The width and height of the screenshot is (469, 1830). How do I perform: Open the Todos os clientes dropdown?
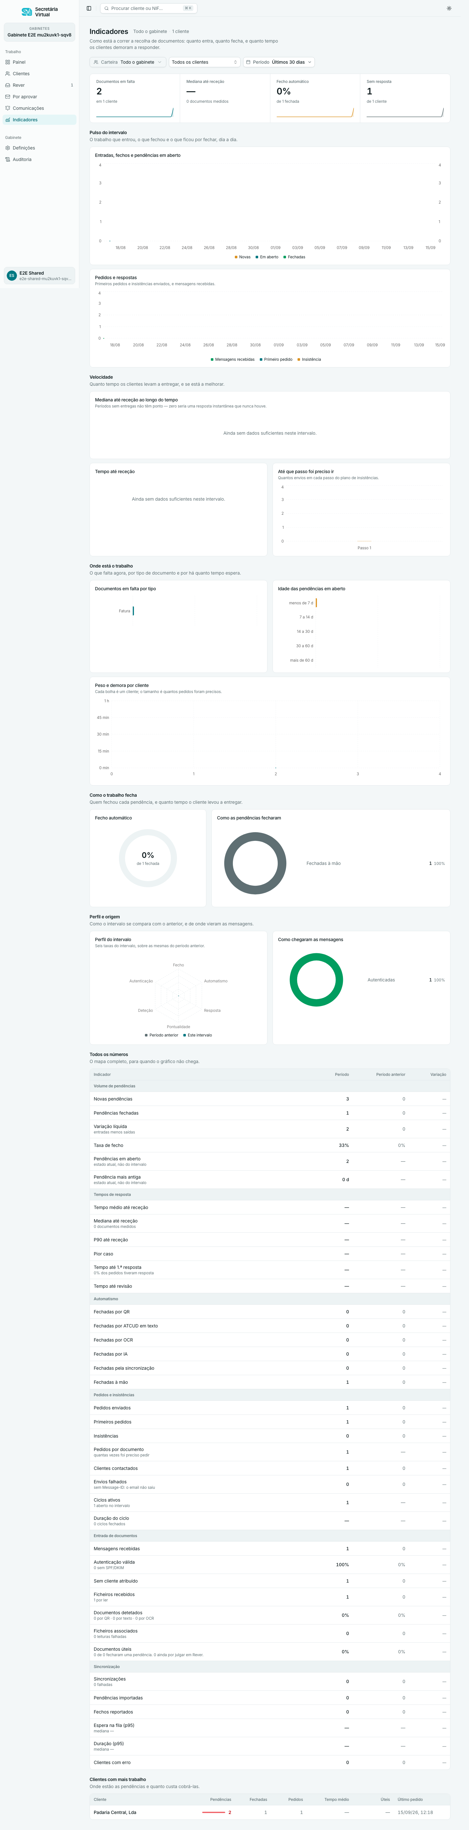[x=204, y=62]
